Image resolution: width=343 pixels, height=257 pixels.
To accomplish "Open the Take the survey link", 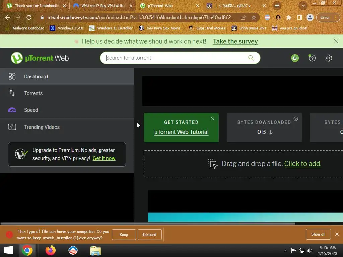I will pyautogui.click(x=235, y=41).
